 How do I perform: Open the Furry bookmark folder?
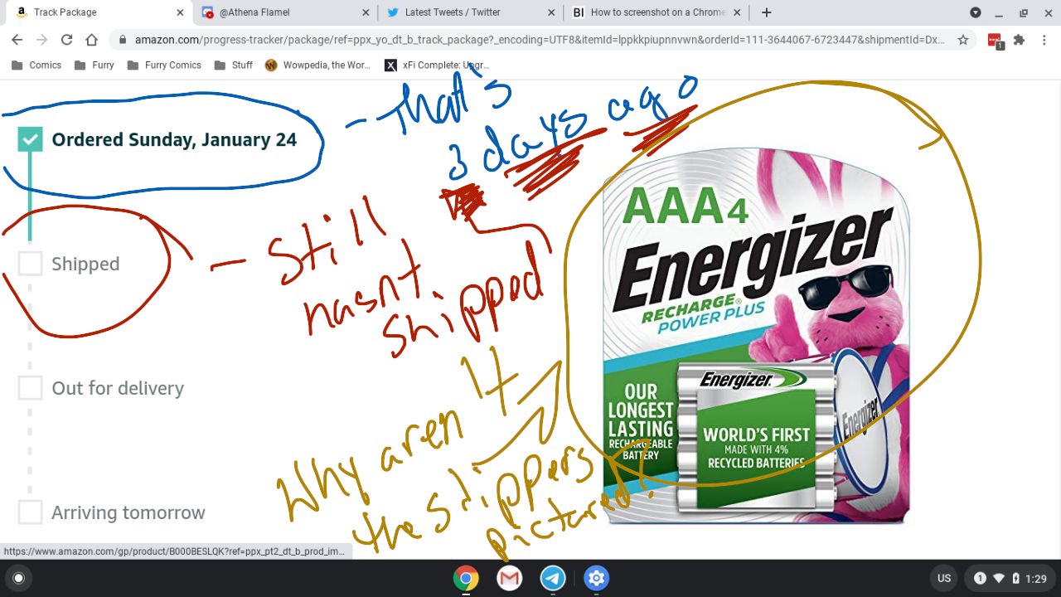click(94, 65)
